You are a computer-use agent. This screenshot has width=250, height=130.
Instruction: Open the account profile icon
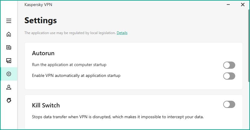click(9, 87)
